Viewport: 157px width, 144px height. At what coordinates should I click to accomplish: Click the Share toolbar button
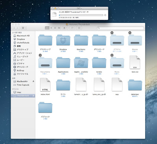tap(72, 28)
